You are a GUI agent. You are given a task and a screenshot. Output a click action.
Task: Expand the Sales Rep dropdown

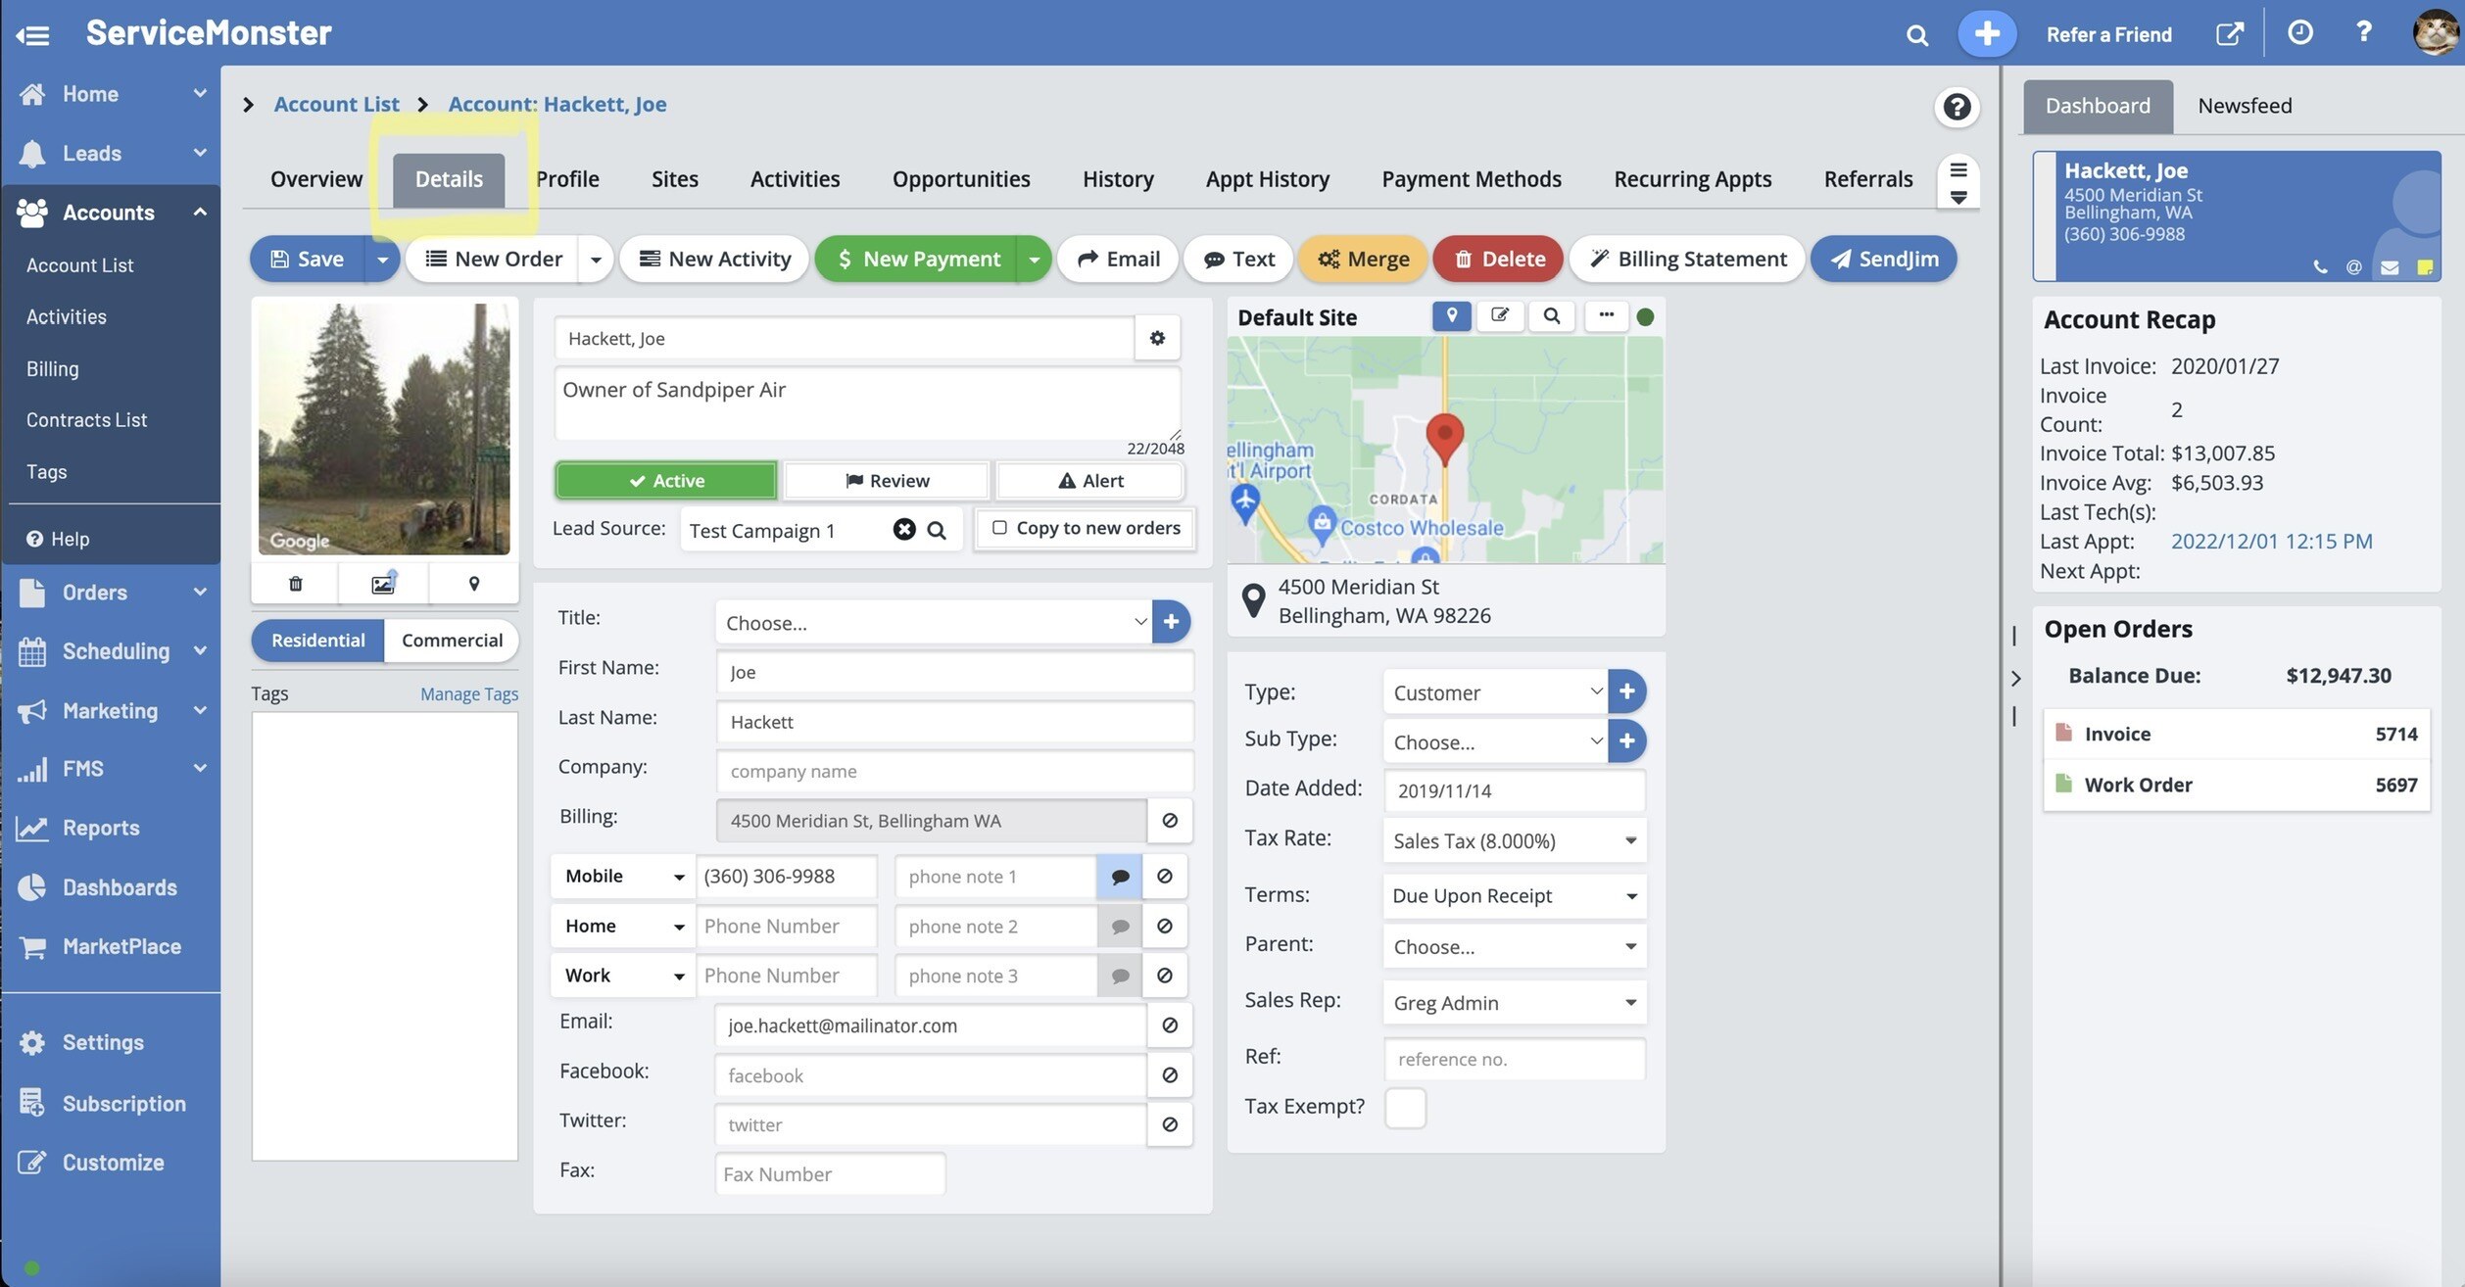tap(1514, 1003)
